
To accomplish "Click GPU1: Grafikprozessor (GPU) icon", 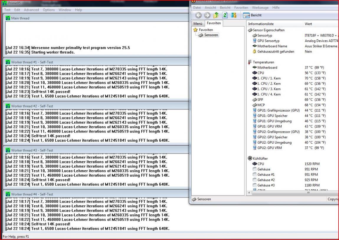I will 254,110.
